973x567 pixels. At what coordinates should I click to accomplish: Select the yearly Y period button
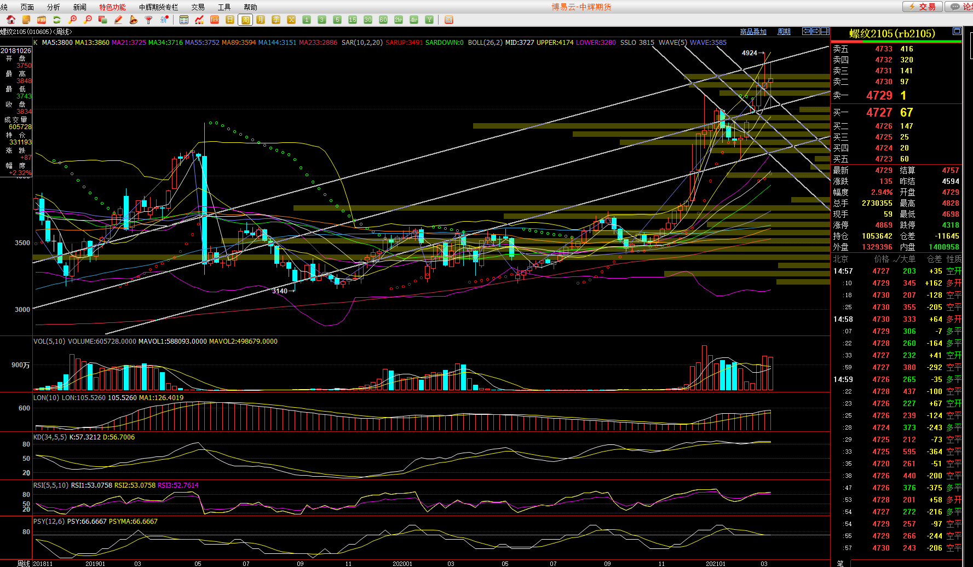coord(429,20)
